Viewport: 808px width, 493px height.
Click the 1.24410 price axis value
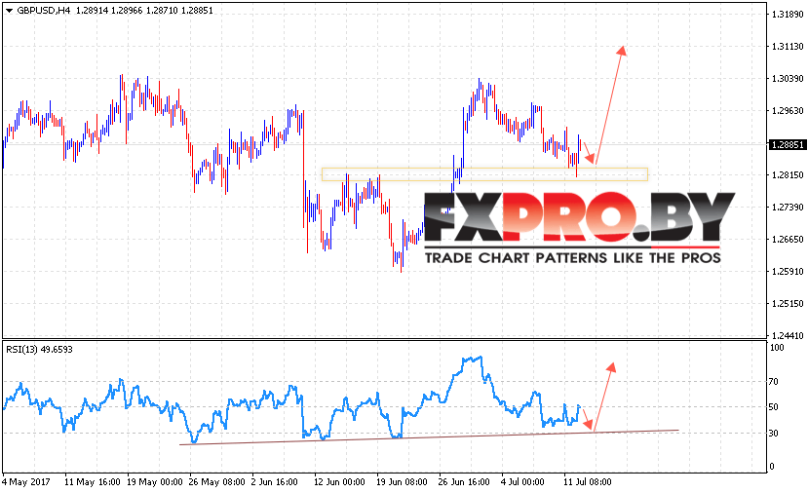[788, 336]
